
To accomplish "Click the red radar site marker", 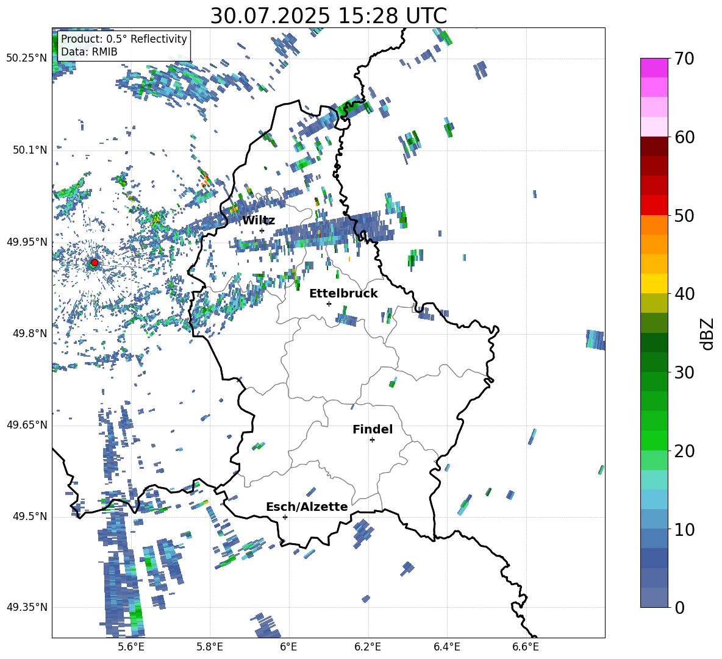I will coord(95,263).
